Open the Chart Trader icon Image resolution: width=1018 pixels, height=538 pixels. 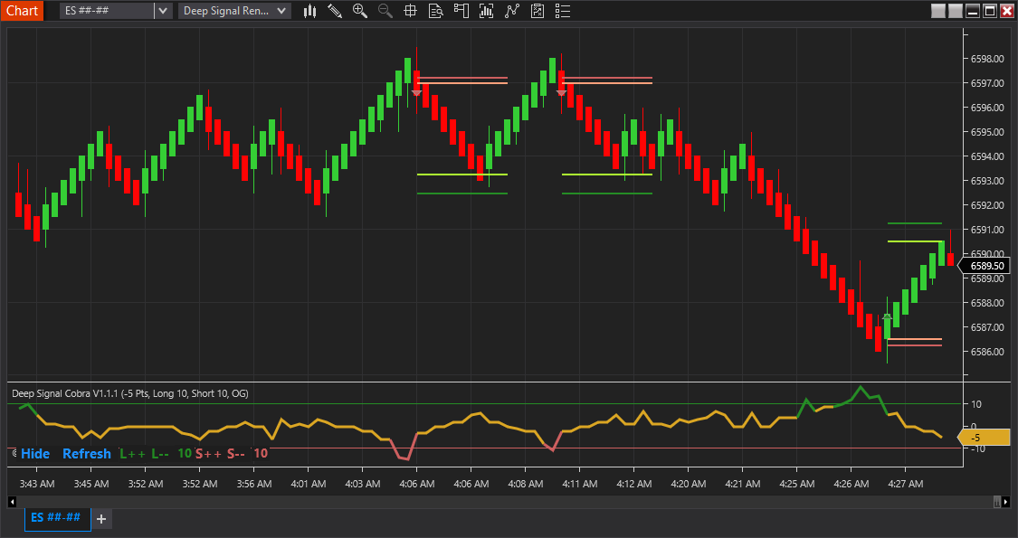tap(461, 11)
